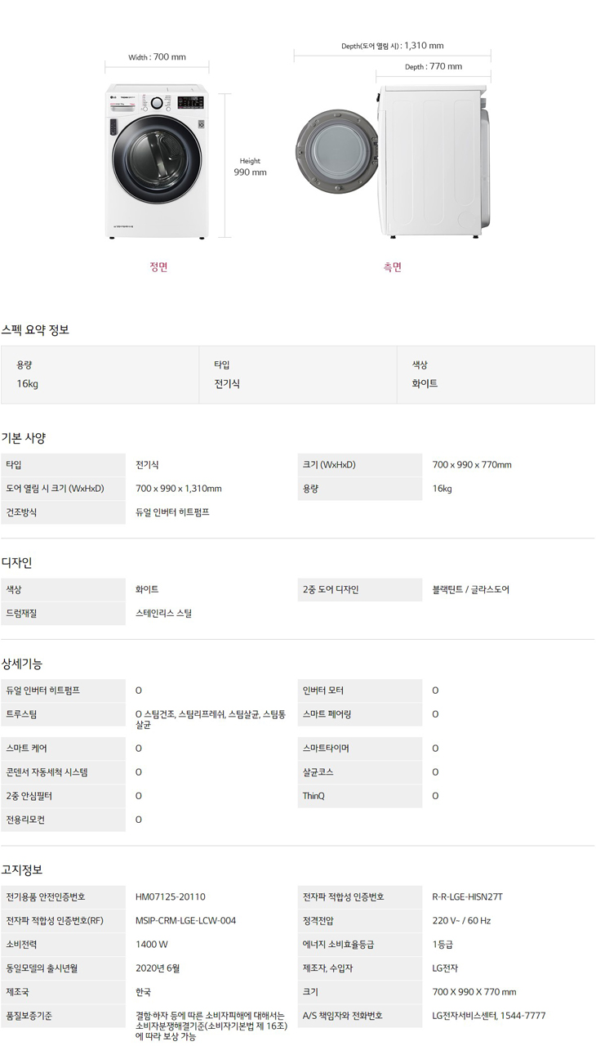Viewport: 596px width, 1046px height.
Task: Select the 측면 side view label
Action: (393, 266)
